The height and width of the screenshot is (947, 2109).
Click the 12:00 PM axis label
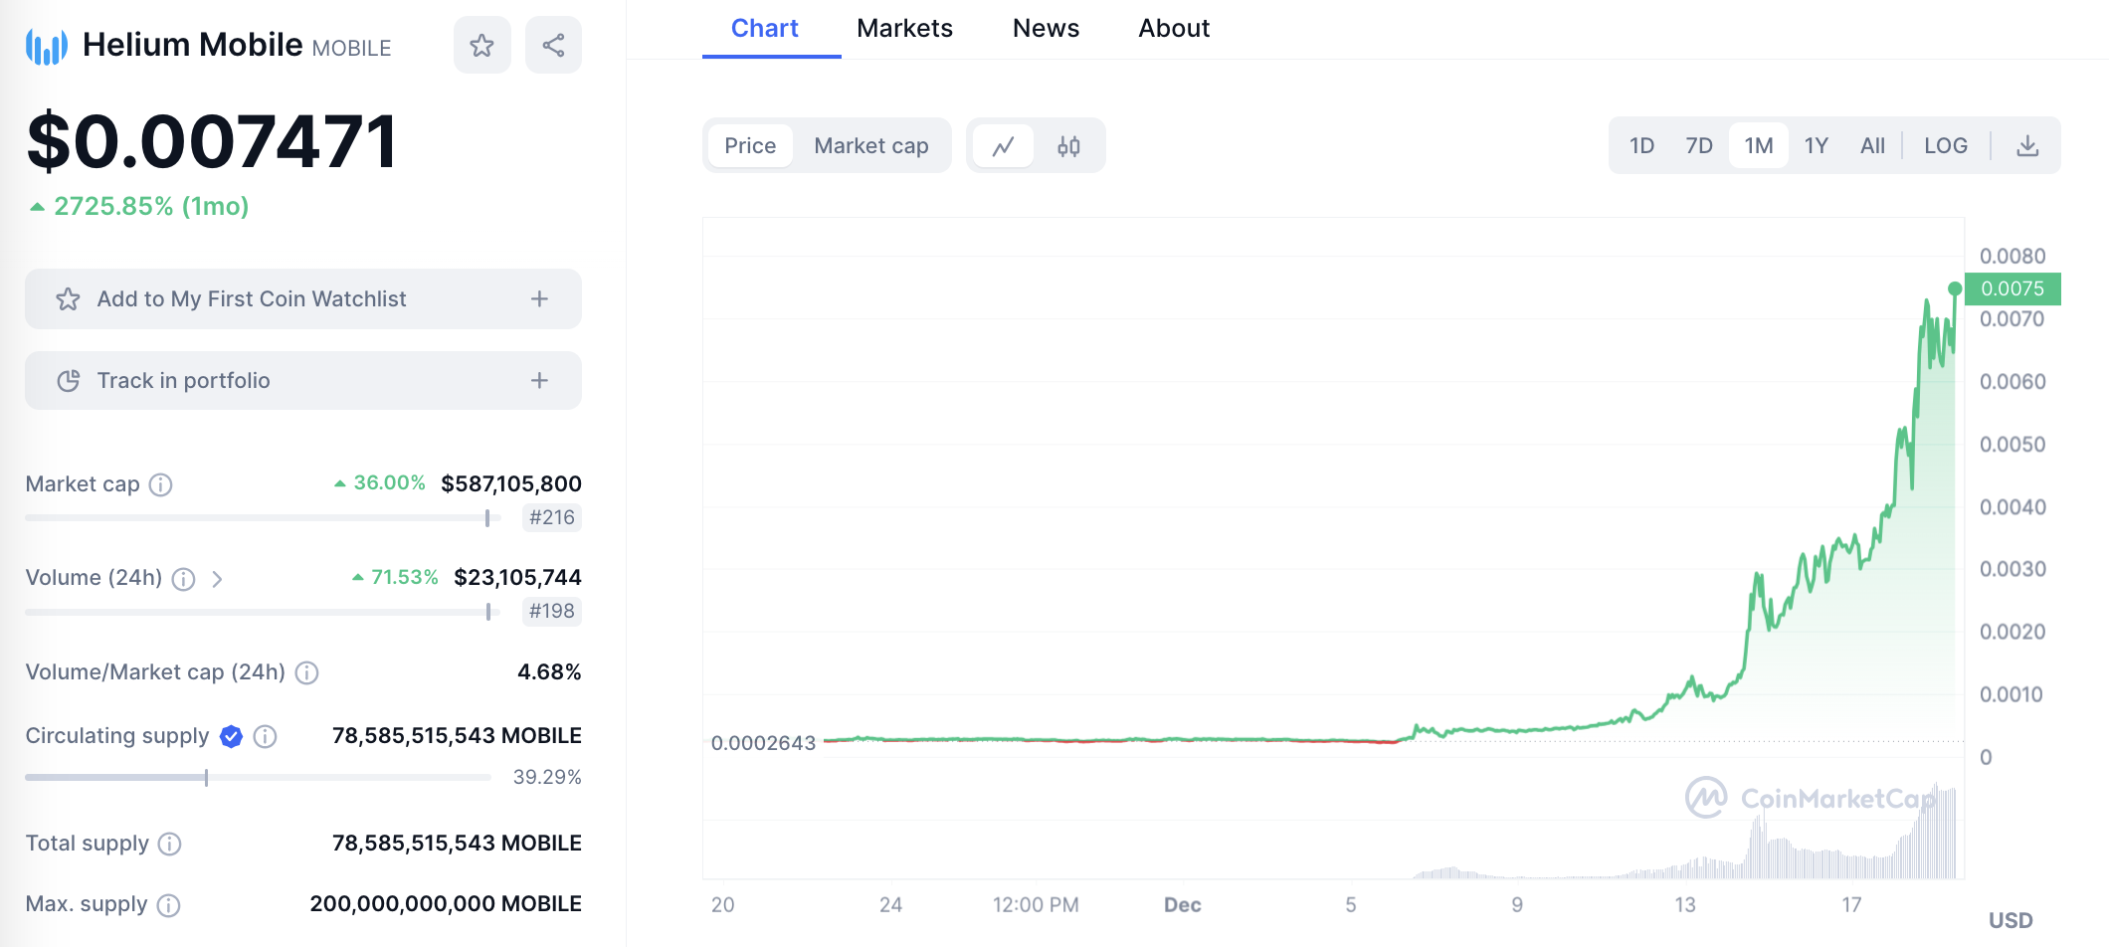(x=1036, y=905)
